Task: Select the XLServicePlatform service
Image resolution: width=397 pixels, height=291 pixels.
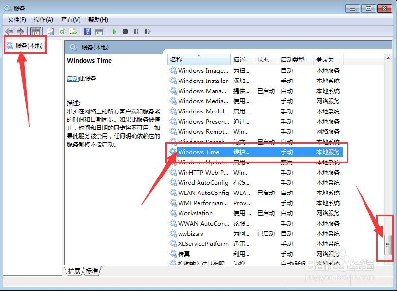Action: click(255, 243)
